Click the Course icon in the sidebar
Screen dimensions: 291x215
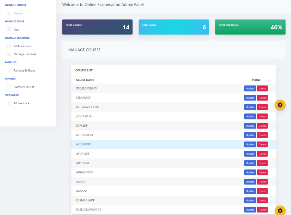[9, 13]
